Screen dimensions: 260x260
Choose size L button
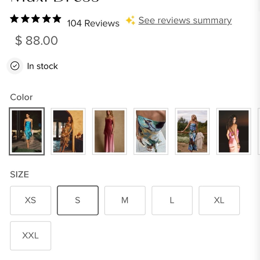172,200
